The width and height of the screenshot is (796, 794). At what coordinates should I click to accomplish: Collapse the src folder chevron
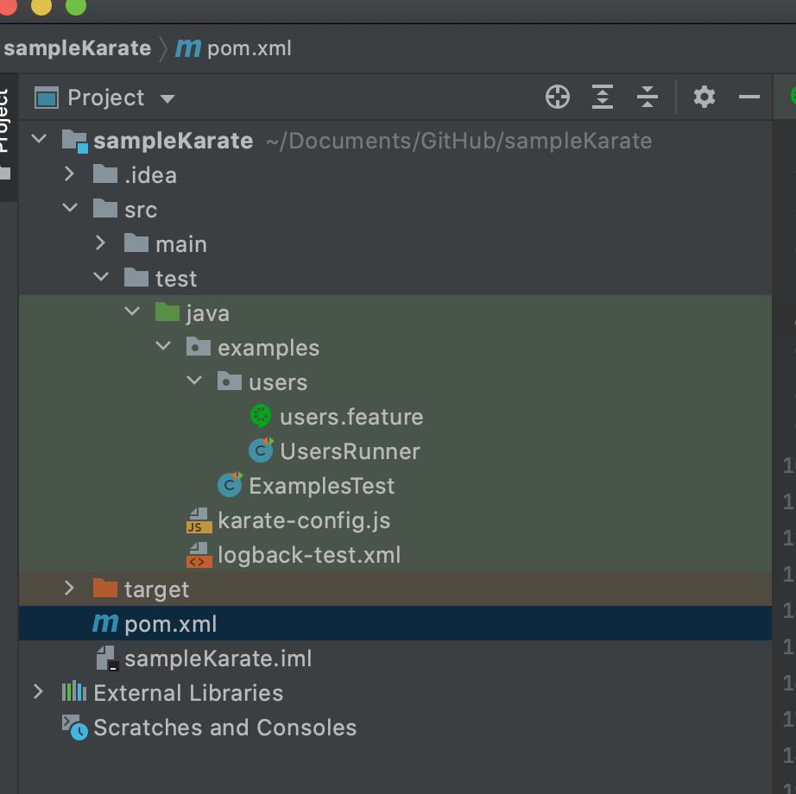pos(70,207)
